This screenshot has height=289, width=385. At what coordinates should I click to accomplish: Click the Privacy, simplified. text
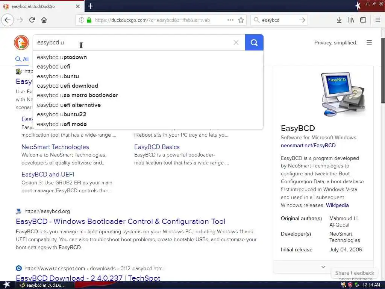[x=336, y=43]
